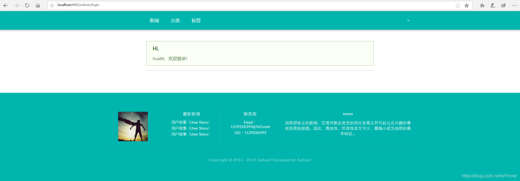Click the Copyright © 2016 - 2017 footer text
Screen dimensions: 520x181
[260, 160]
